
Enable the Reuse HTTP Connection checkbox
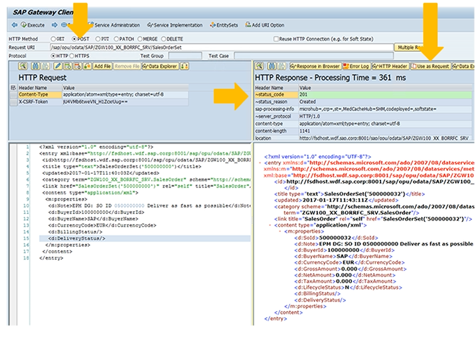point(276,39)
